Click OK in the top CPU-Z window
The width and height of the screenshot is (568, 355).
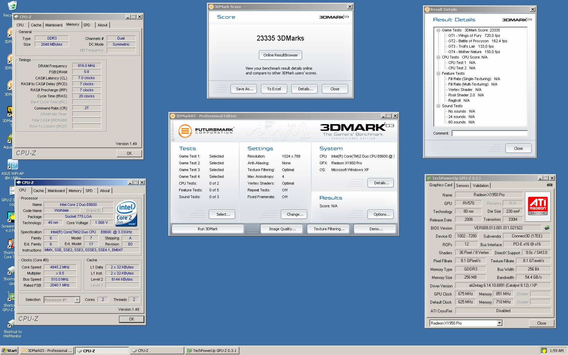coord(129,153)
